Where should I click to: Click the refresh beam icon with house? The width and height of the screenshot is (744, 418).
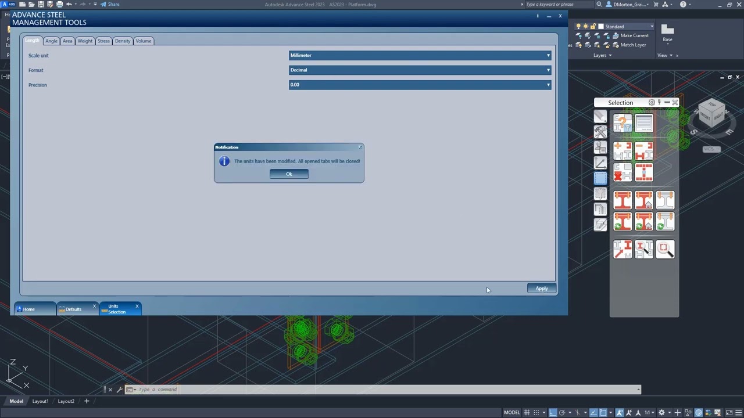[644, 222]
